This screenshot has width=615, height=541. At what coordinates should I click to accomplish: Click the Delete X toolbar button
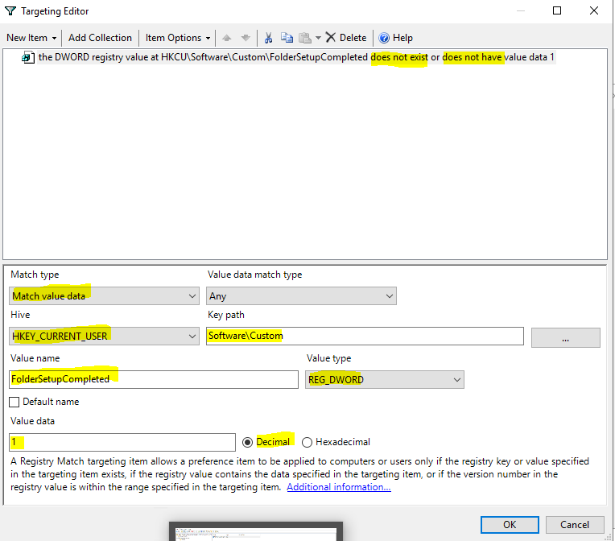345,38
